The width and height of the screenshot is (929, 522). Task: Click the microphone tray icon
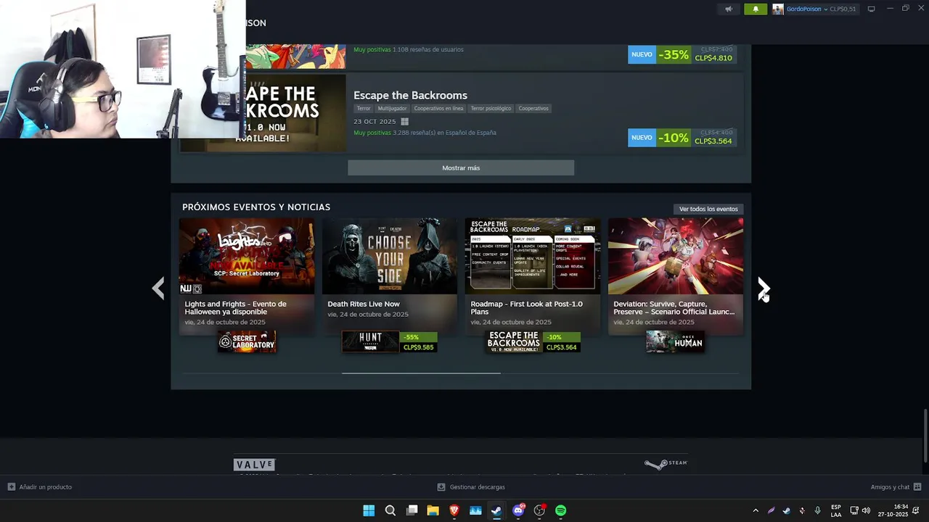[x=817, y=510]
